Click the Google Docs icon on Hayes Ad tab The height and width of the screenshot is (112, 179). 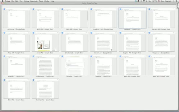[121, 9]
